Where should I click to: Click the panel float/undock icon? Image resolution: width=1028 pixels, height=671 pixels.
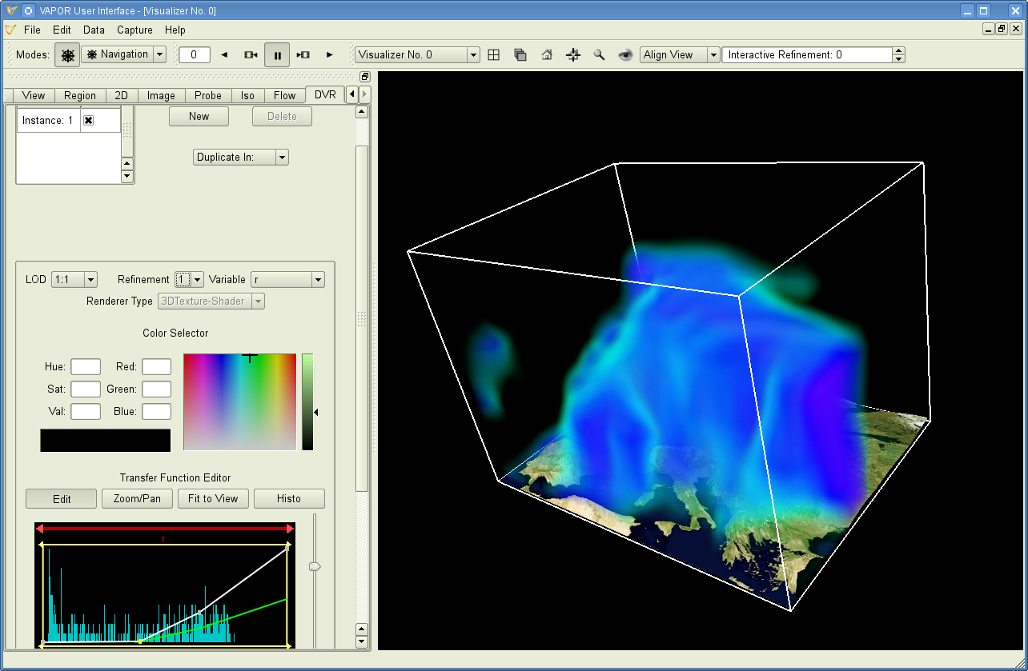[x=365, y=77]
